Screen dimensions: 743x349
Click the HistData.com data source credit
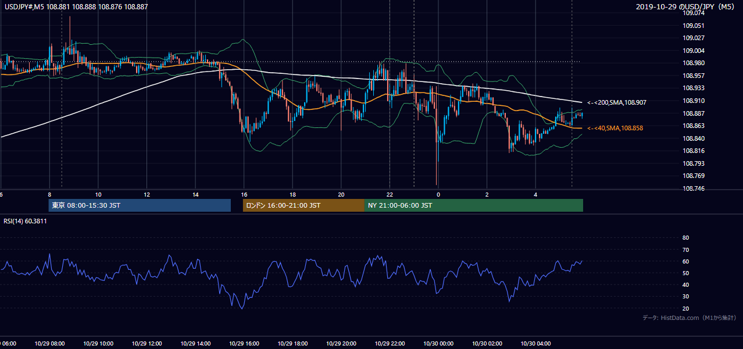[x=690, y=318]
